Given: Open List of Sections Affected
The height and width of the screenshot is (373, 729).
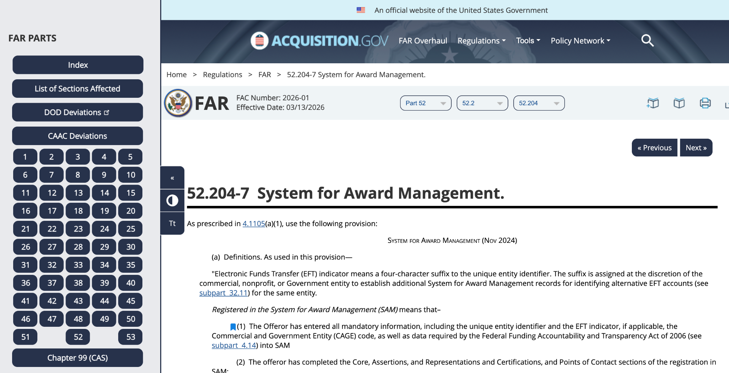Looking at the screenshot, I should pos(78,89).
